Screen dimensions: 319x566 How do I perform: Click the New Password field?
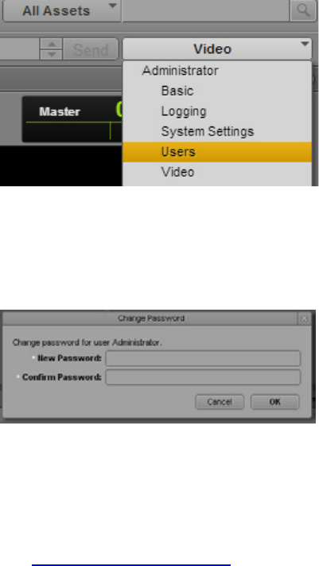click(203, 358)
